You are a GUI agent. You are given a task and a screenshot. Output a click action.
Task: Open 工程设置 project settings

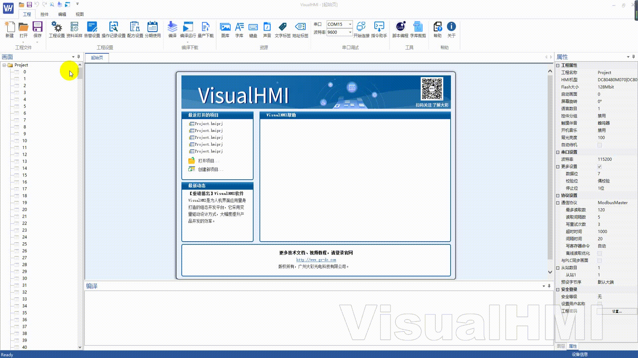tap(57, 30)
